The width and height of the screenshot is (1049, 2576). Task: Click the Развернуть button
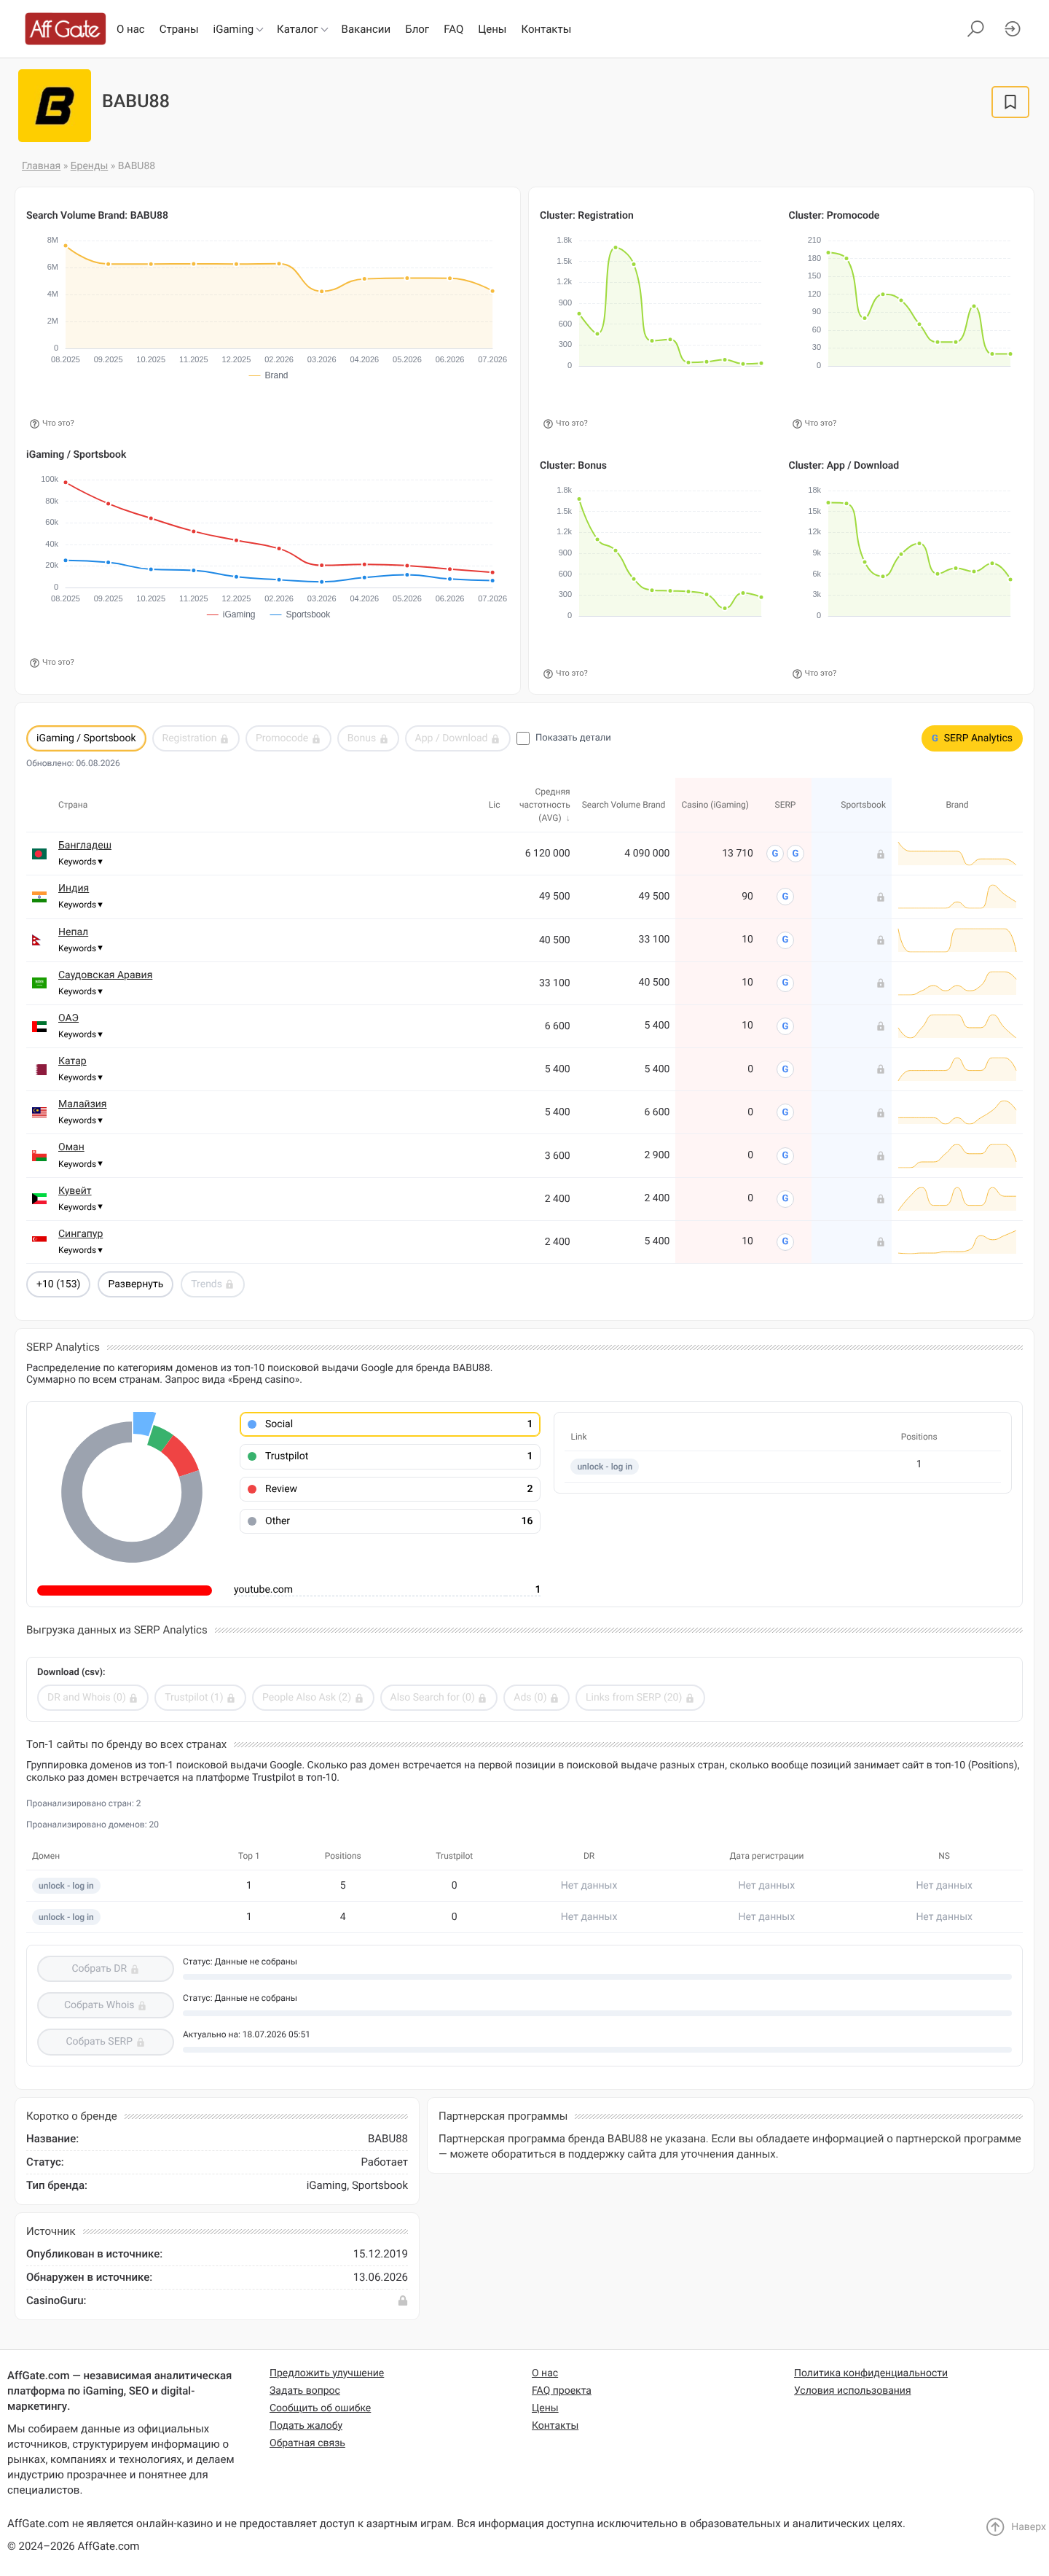135,1284
